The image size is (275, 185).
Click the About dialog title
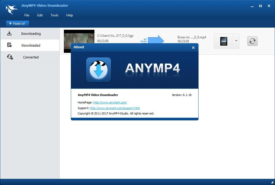pos(79,47)
